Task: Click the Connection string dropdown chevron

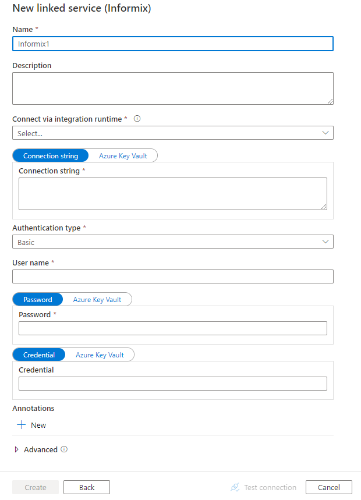Action: tap(326, 133)
